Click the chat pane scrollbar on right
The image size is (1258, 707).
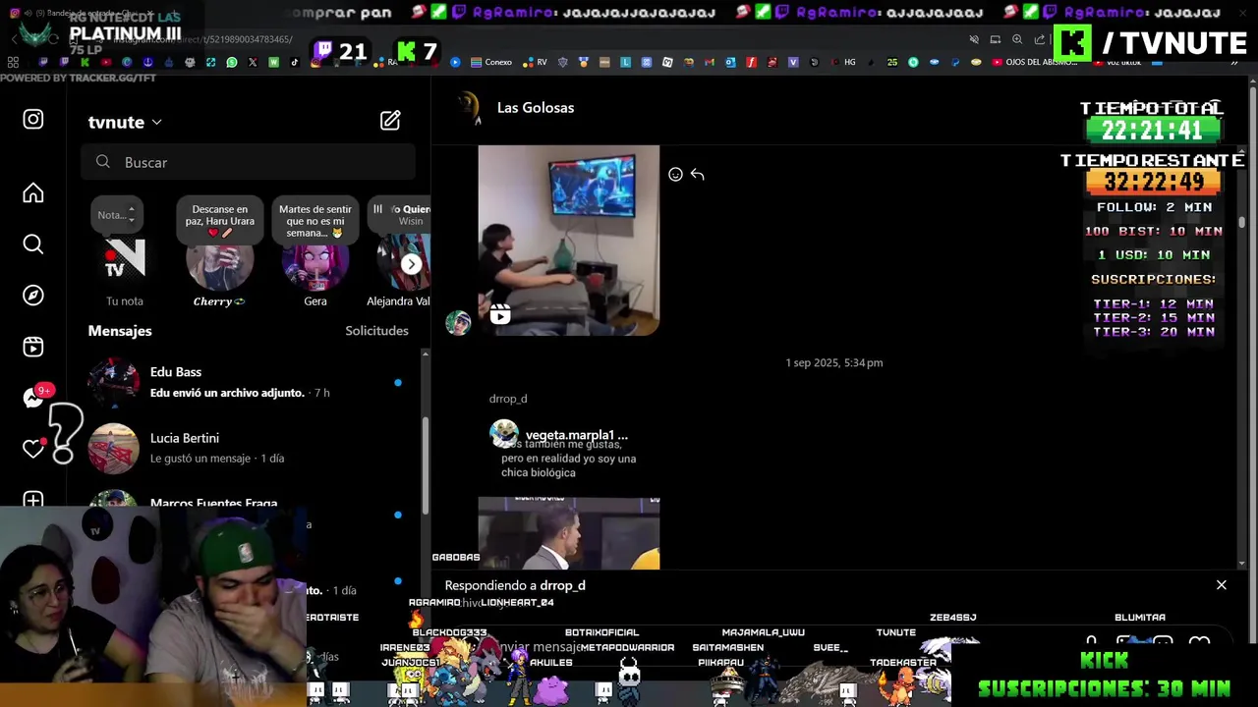click(x=1241, y=224)
